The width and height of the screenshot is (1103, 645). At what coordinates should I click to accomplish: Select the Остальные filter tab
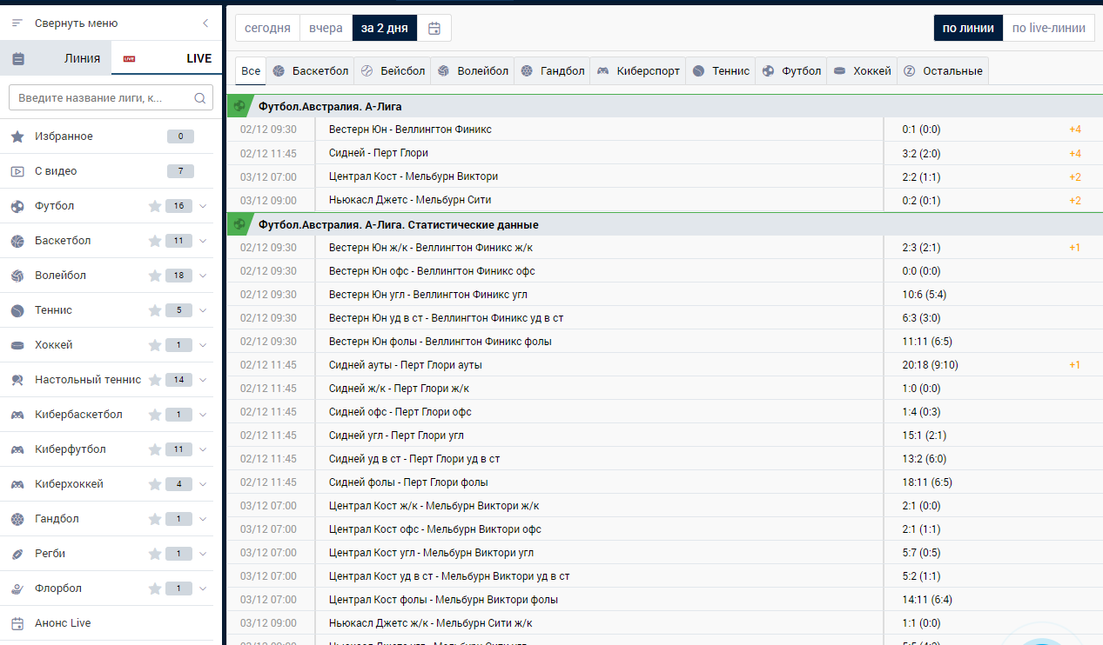pos(942,71)
